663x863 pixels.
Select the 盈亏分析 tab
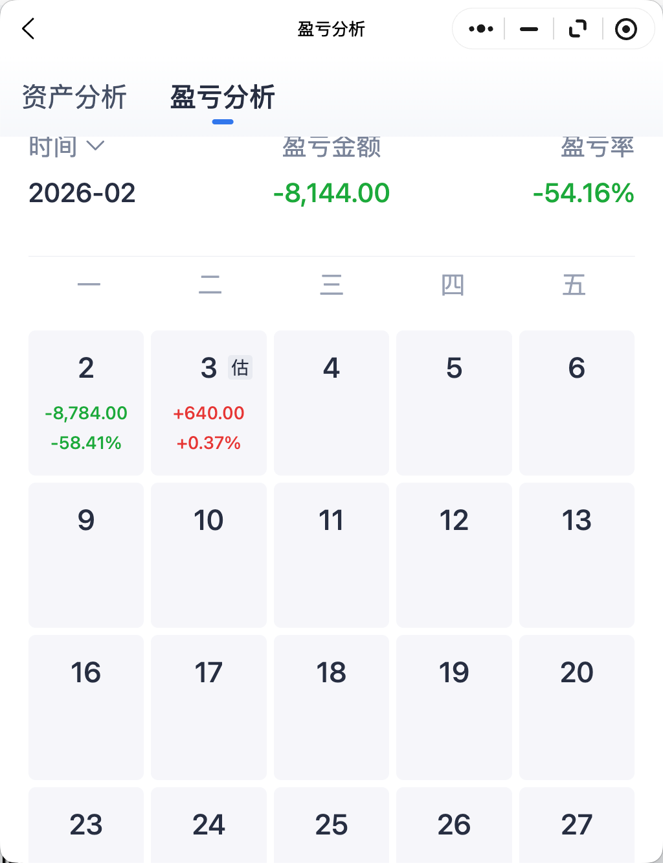[223, 98]
